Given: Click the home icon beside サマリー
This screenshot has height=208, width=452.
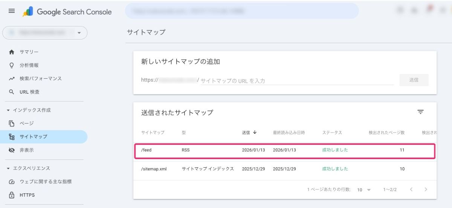Looking at the screenshot, I should pos(12,52).
